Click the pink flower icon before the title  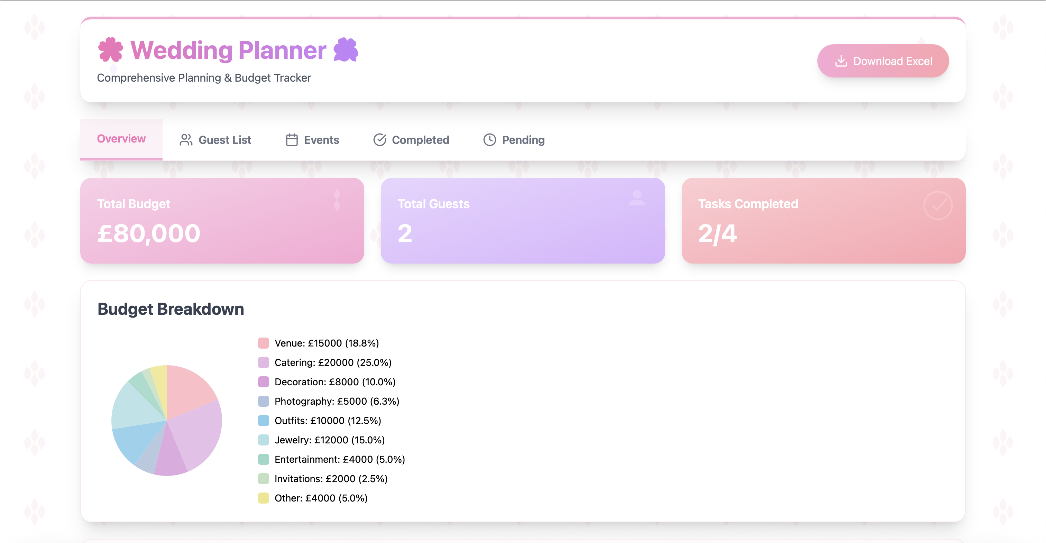click(110, 50)
